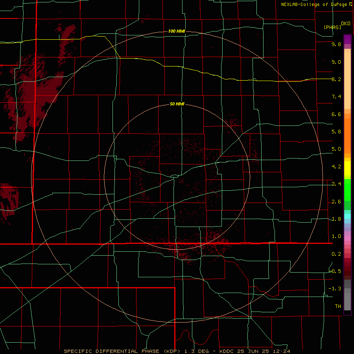
Task: Click the TH threshold label on scale
Action: (x=338, y=306)
